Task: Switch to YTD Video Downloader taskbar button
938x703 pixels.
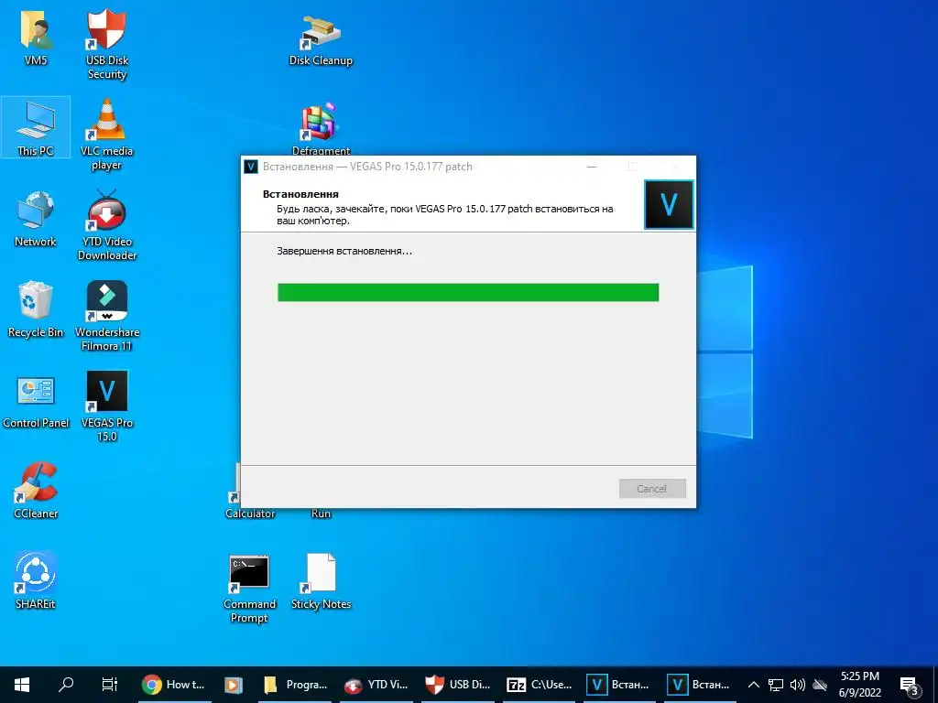Action: pos(376,685)
